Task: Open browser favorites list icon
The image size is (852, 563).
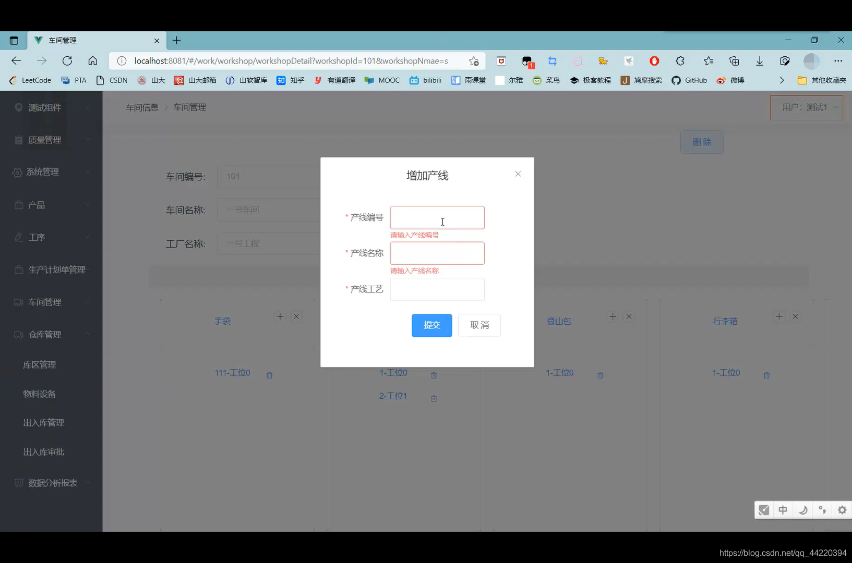Action: [709, 61]
